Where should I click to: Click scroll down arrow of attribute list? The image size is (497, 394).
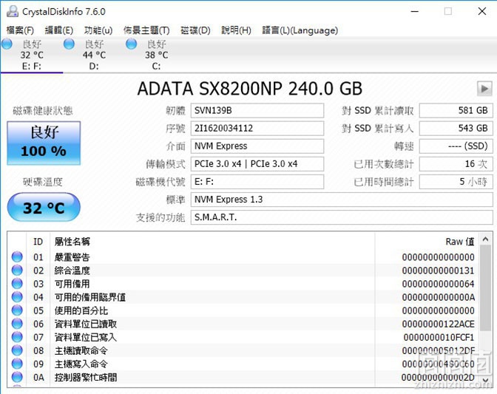(x=485, y=380)
